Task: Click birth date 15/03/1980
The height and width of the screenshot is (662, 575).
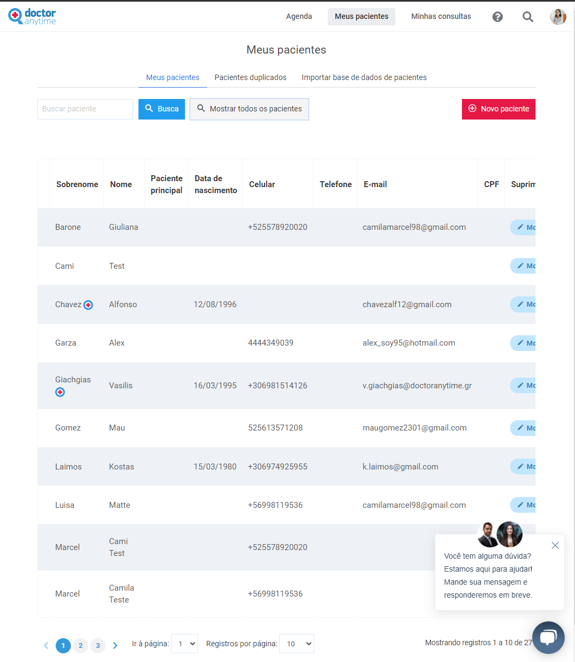Action: [x=215, y=467]
